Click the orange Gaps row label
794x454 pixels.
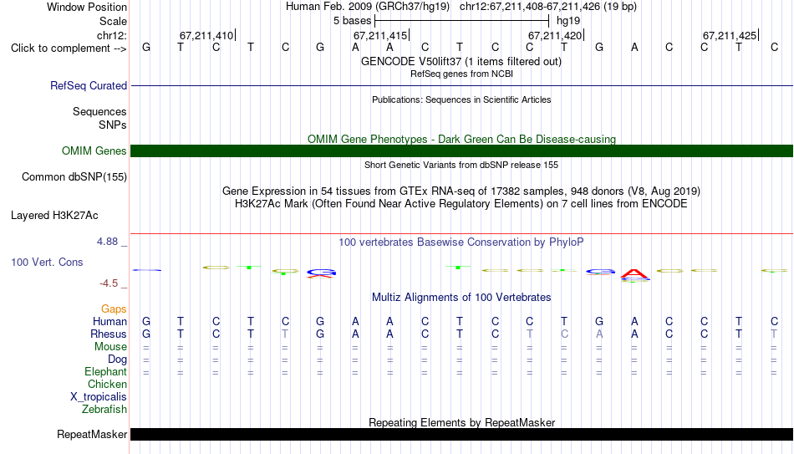pos(114,309)
